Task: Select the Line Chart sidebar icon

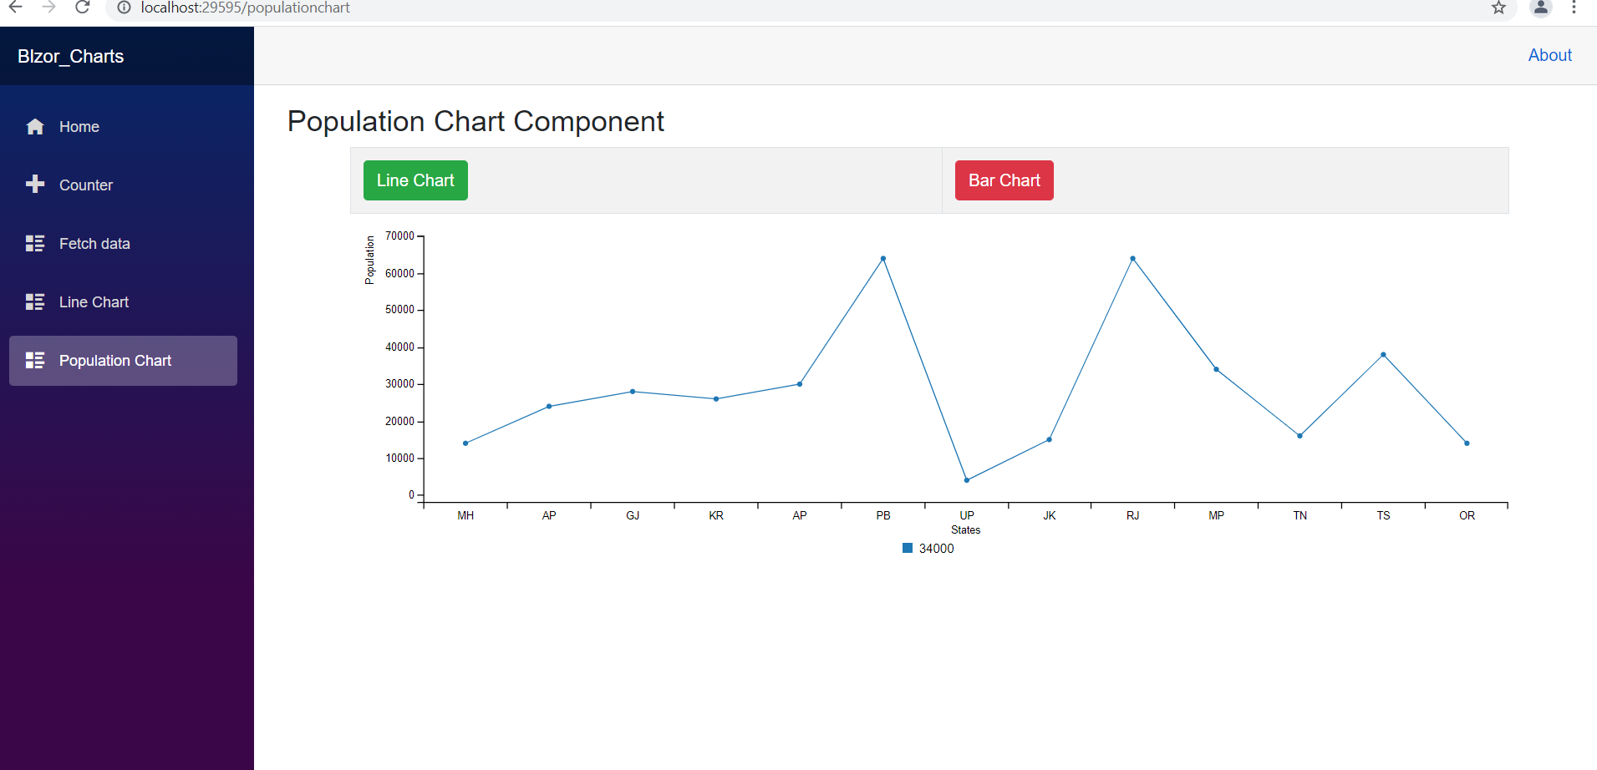Action: click(x=34, y=301)
